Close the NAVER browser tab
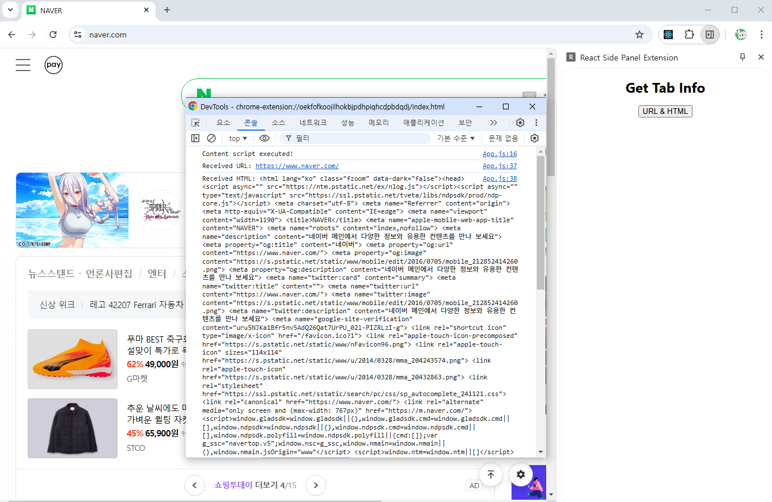 (x=146, y=10)
